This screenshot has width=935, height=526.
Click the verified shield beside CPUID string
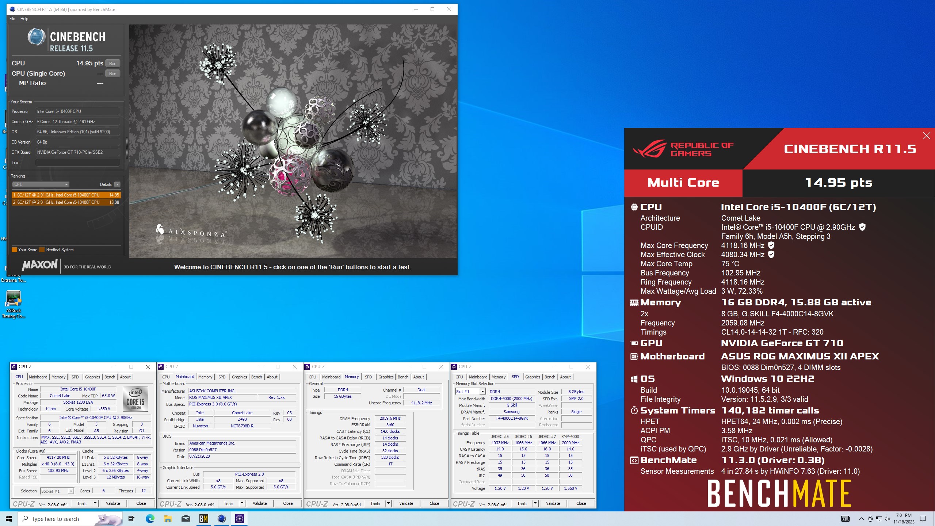tap(862, 227)
